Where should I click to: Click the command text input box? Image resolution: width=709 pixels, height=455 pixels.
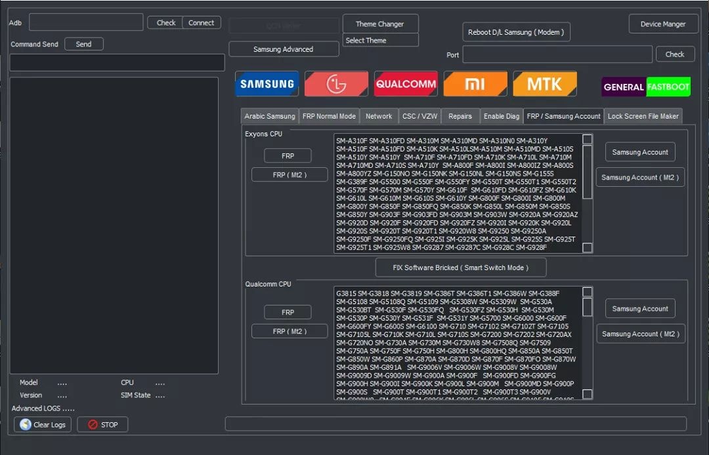click(x=117, y=63)
